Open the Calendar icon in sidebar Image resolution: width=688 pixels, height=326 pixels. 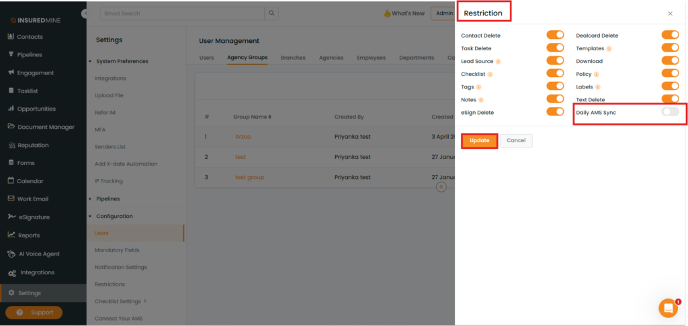point(11,181)
